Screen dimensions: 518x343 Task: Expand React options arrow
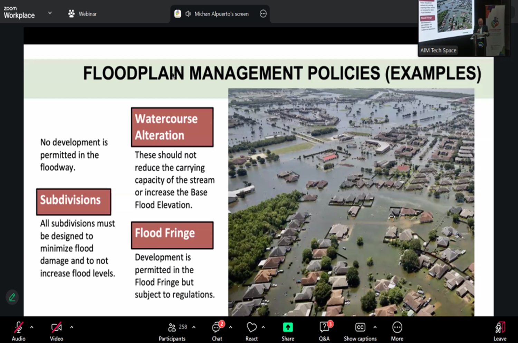coord(263,327)
